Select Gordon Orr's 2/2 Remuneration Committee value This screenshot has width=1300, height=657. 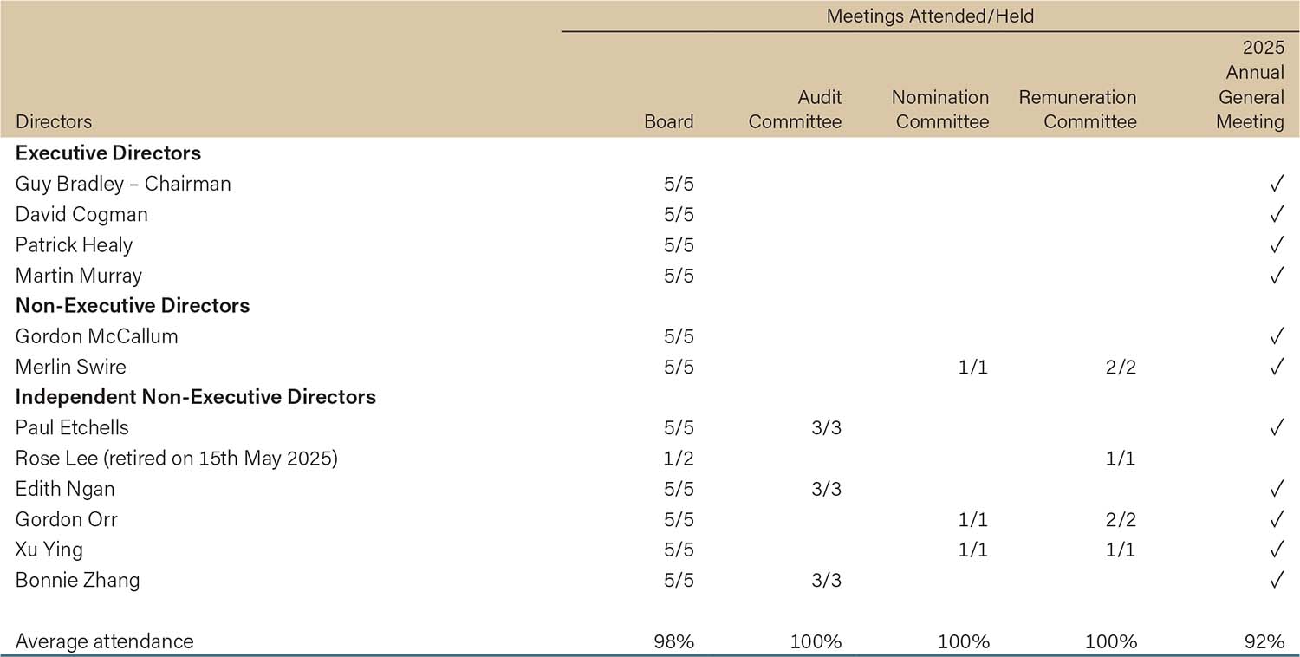[x=1120, y=519]
